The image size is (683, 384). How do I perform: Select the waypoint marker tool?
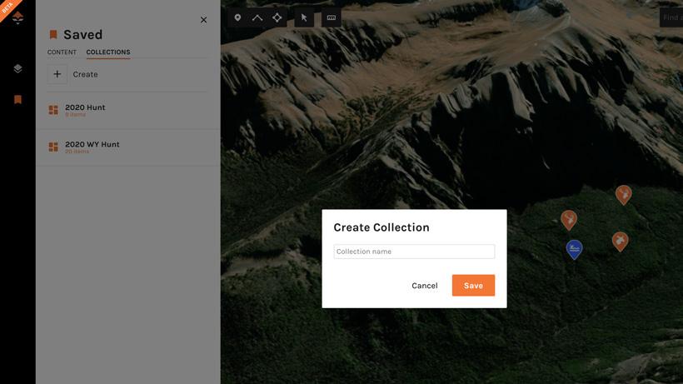237,17
